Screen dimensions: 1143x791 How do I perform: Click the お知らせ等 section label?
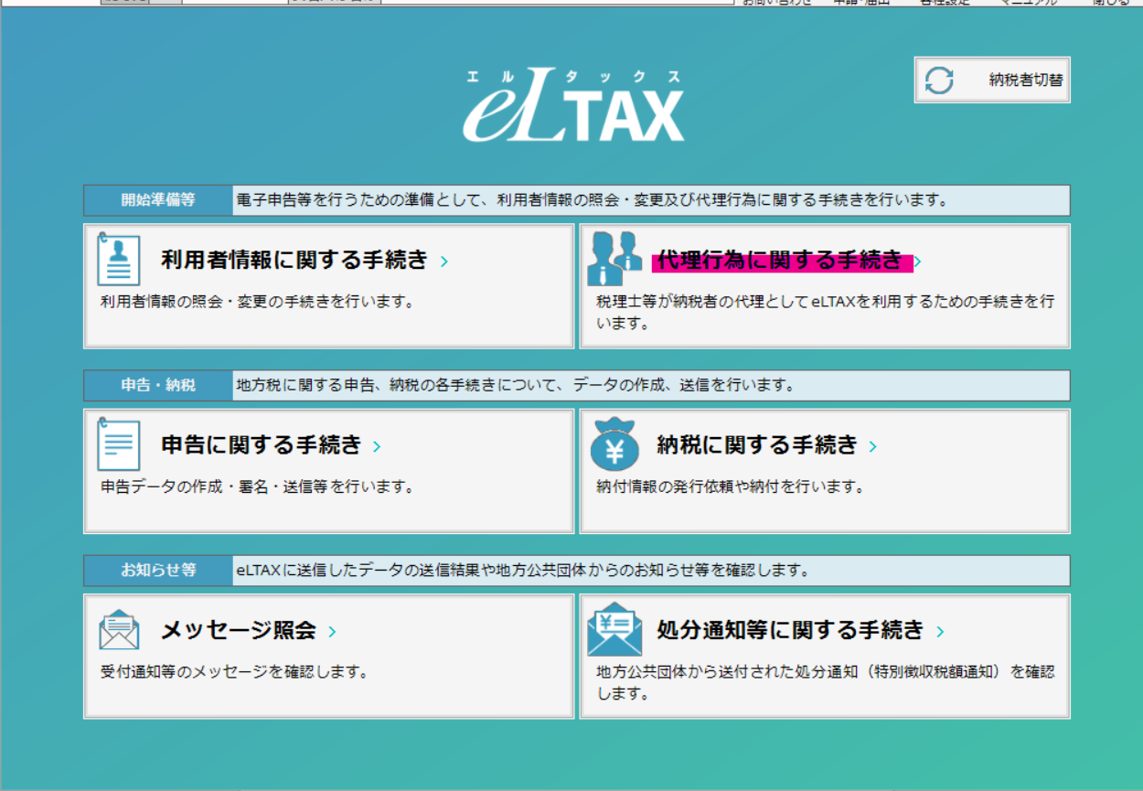point(158,570)
